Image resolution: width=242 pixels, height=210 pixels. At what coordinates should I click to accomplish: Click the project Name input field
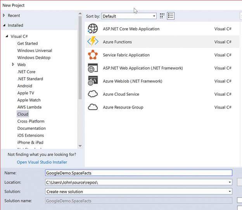pyautogui.click(x=138, y=173)
